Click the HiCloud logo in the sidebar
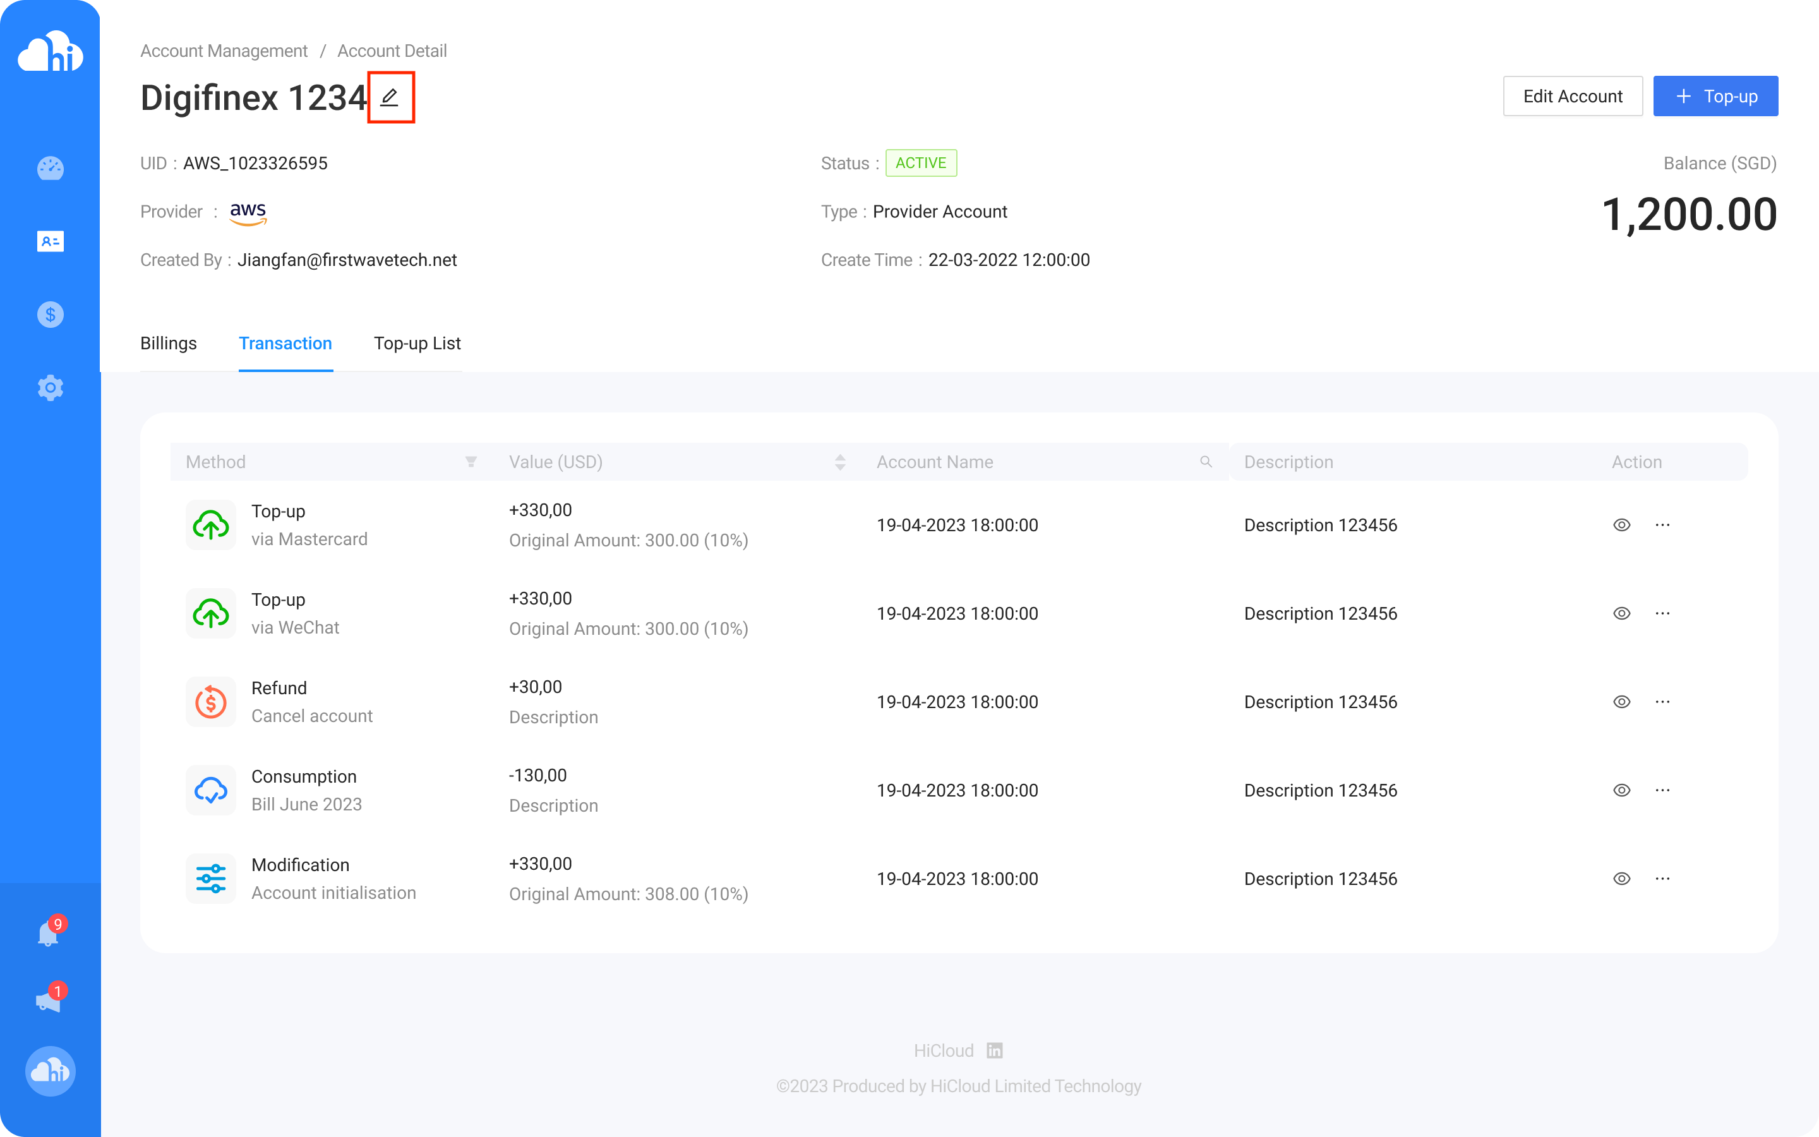 tap(51, 52)
